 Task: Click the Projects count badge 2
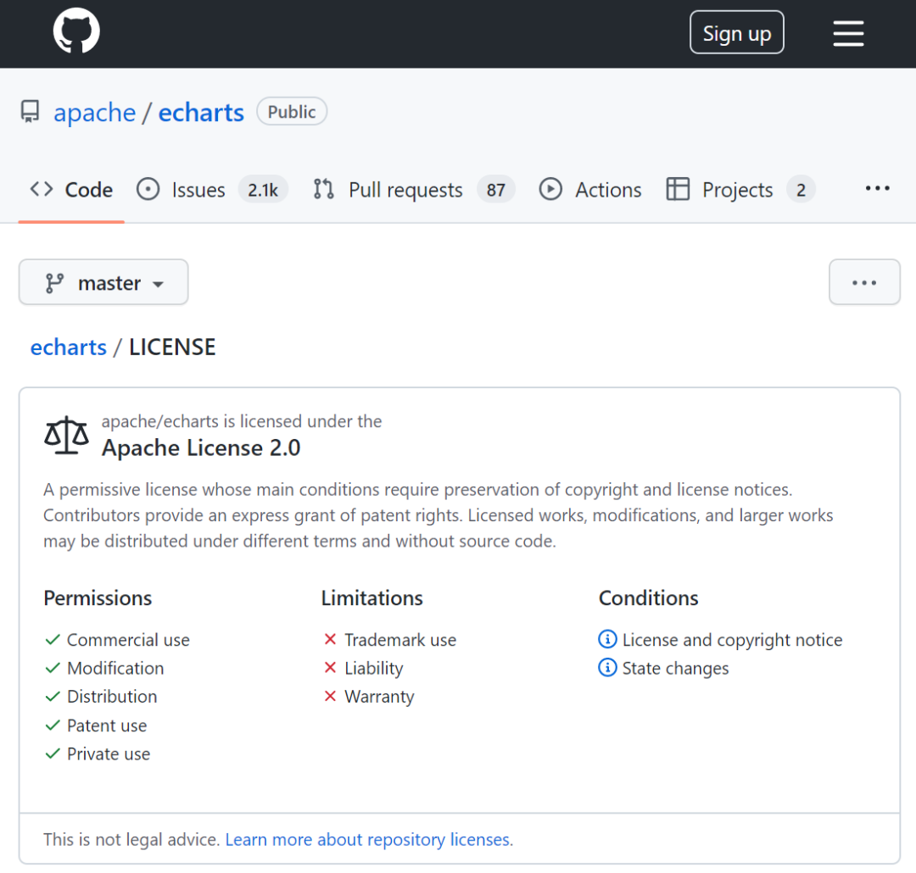tap(801, 190)
